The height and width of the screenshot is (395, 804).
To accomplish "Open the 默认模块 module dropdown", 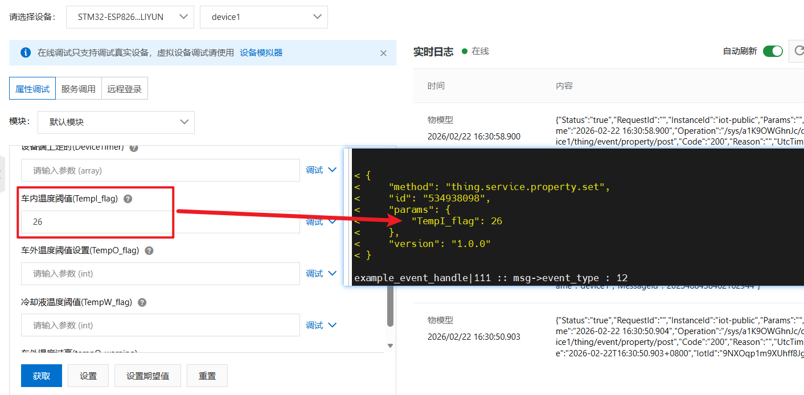I will coord(116,122).
